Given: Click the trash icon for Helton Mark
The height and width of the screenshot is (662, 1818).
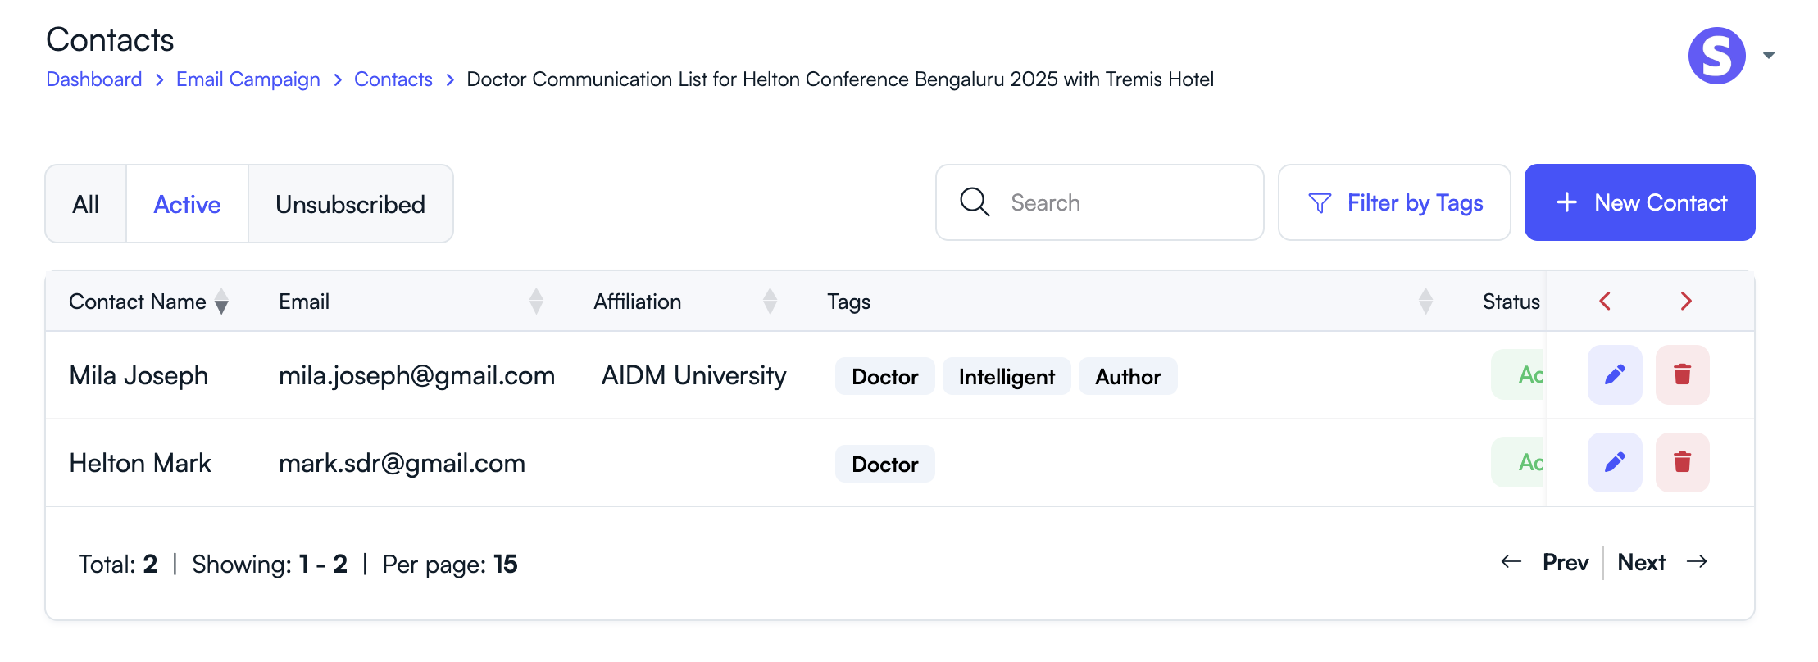Looking at the screenshot, I should click(1682, 463).
